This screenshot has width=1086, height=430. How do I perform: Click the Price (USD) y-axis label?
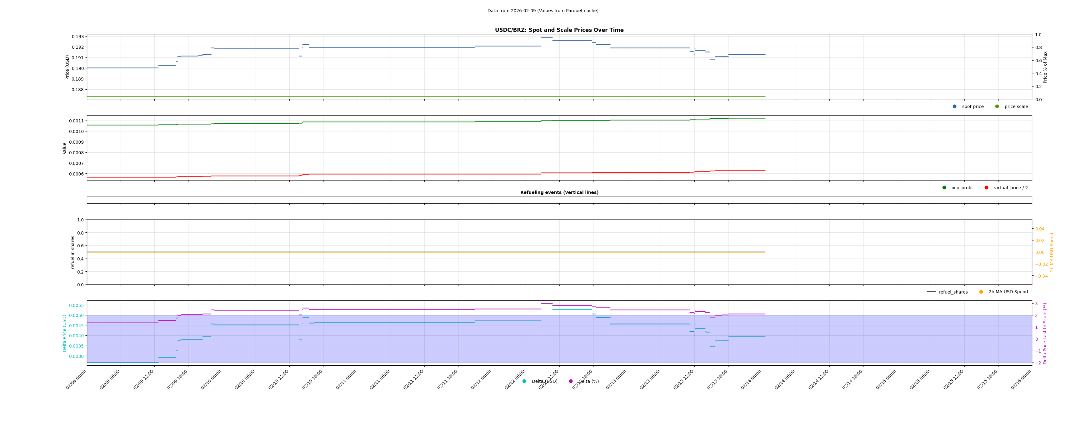tap(68, 67)
